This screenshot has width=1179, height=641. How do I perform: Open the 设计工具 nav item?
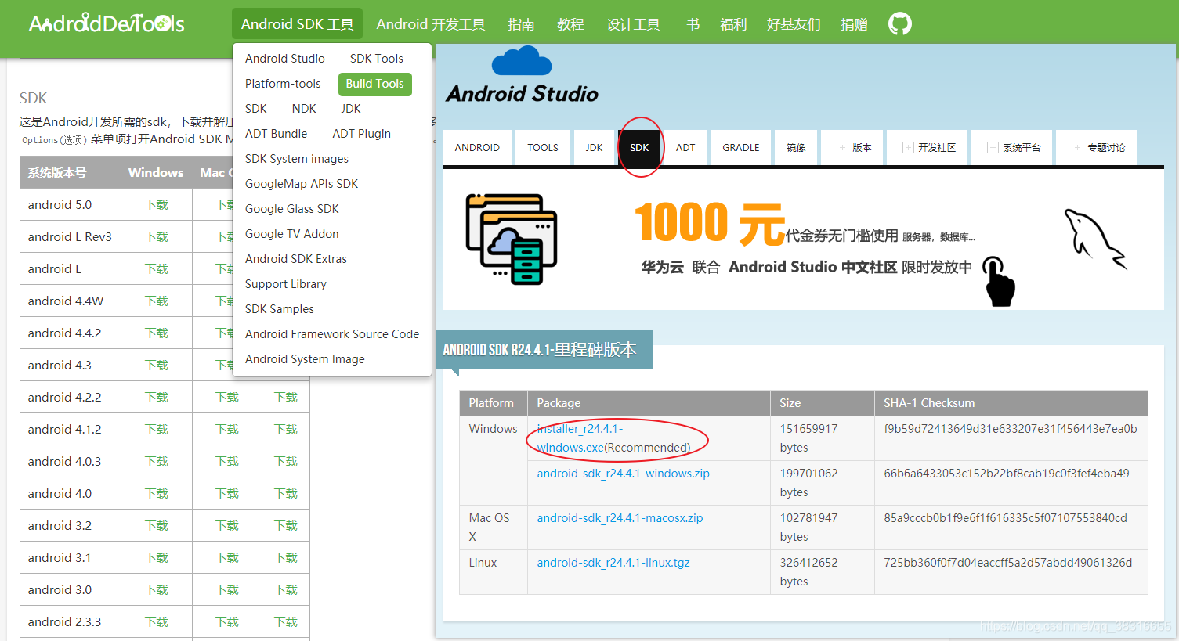633,24
